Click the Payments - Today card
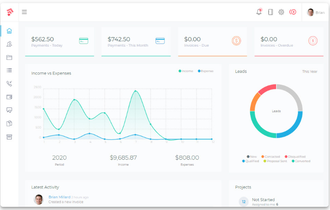The height and width of the screenshot is (210, 330). point(60,42)
